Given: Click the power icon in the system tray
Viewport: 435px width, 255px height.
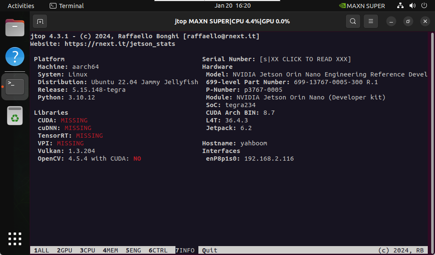Looking at the screenshot, I should coord(424,6).
